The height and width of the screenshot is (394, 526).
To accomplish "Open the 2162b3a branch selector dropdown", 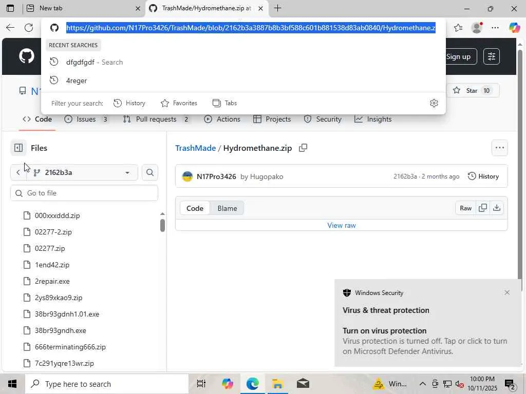I will [x=82, y=172].
